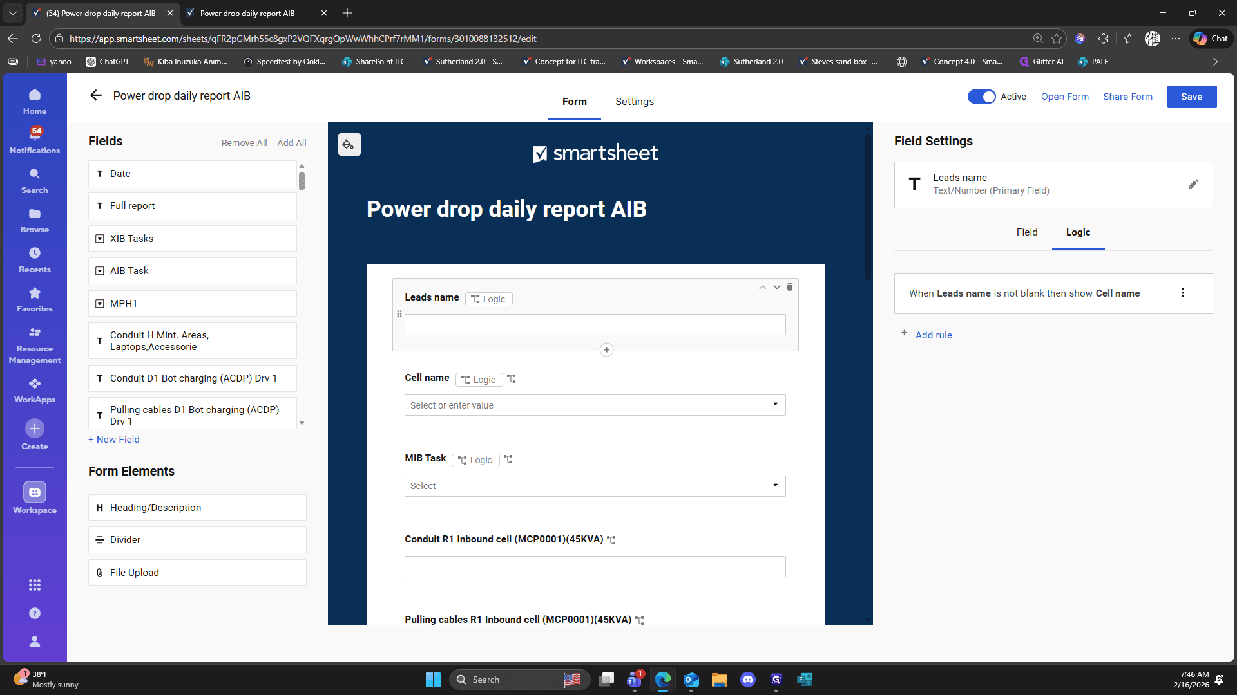Screen dimensions: 1237x695
Task: Select the Logic tab in Field Settings
Action: 1079,232
